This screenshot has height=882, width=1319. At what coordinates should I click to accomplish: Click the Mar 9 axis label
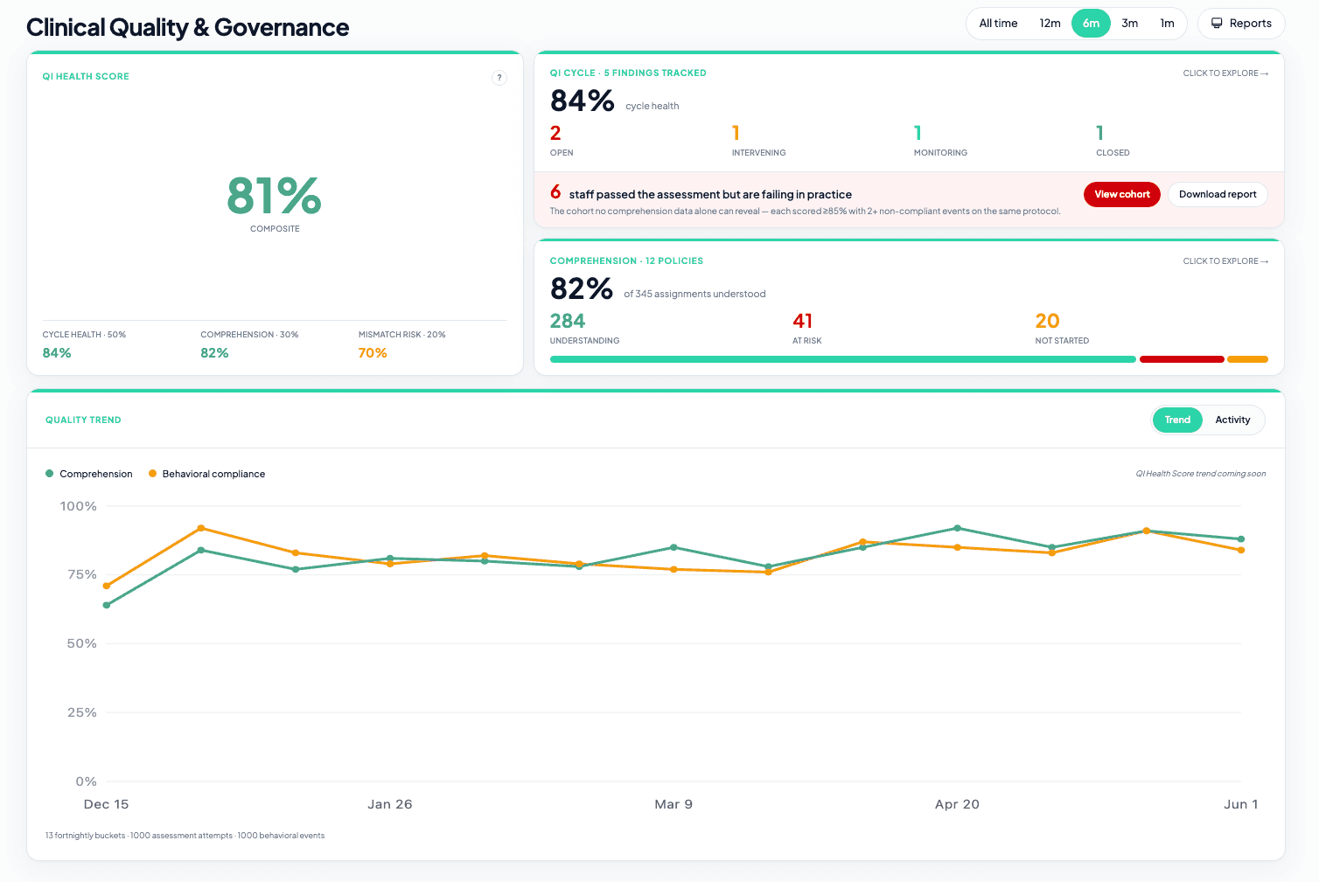point(673,804)
